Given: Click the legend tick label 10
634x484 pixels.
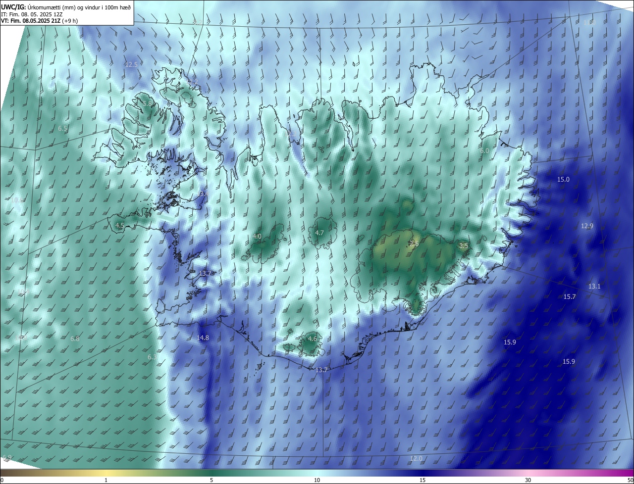Looking at the screenshot, I should (317, 480).
